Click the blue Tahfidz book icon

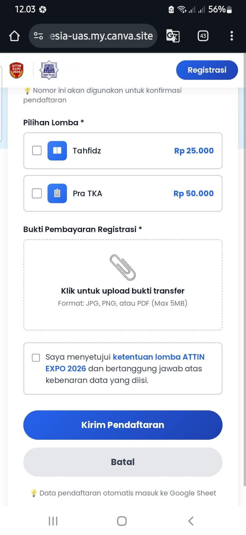(57, 151)
